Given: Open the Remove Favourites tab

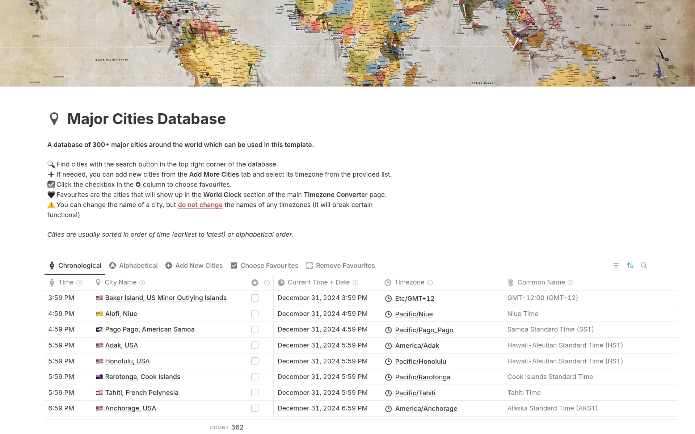Looking at the screenshot, I should (x=341, y=266).
